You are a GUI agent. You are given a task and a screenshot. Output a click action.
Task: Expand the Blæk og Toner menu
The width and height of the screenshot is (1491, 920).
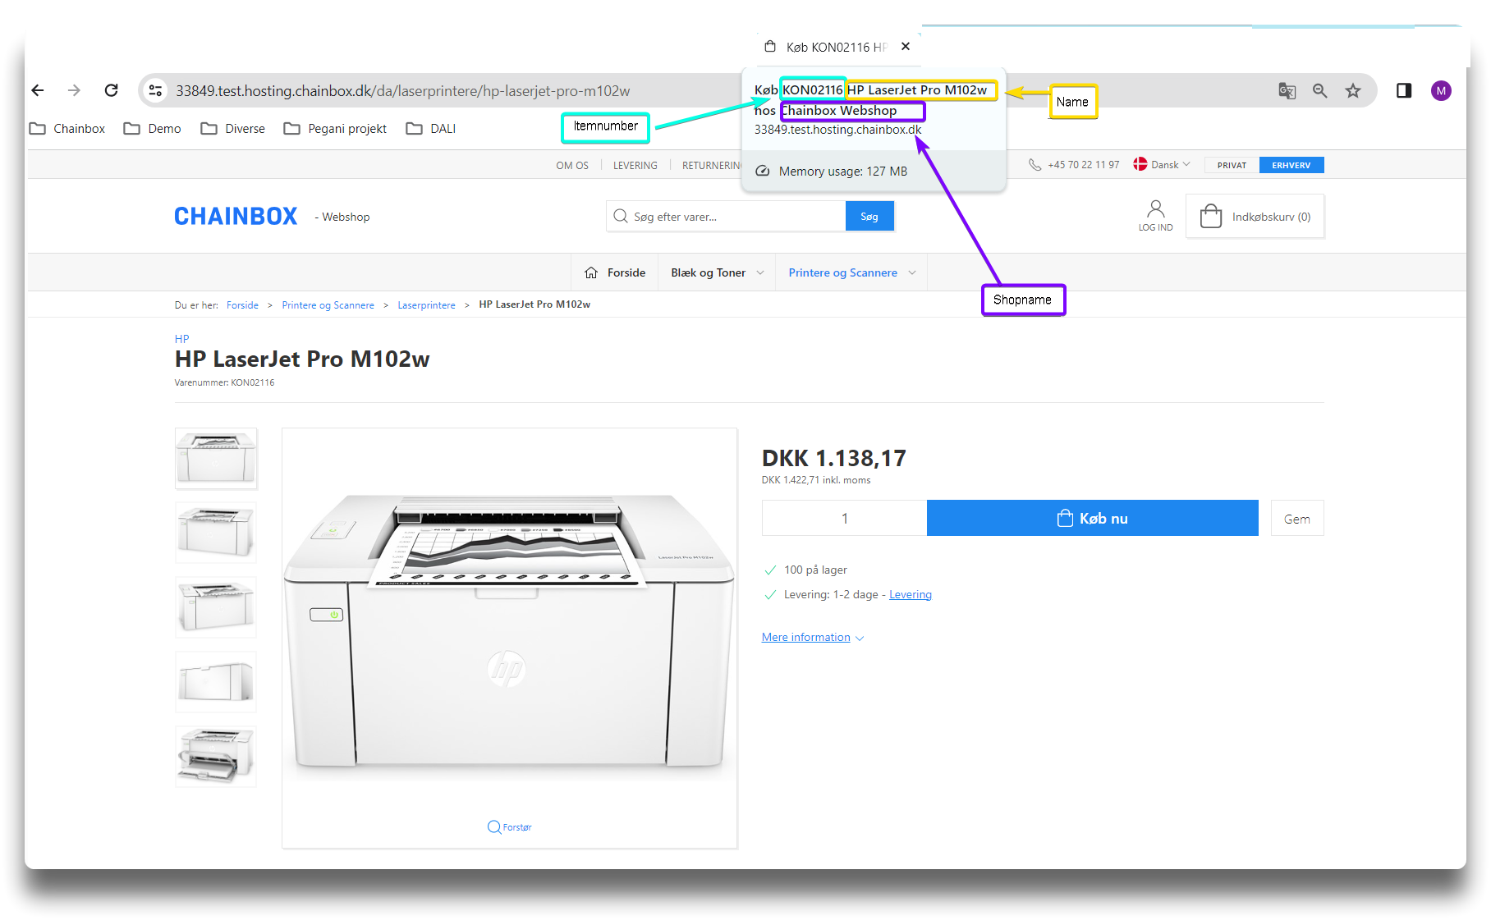click(718, 272)
